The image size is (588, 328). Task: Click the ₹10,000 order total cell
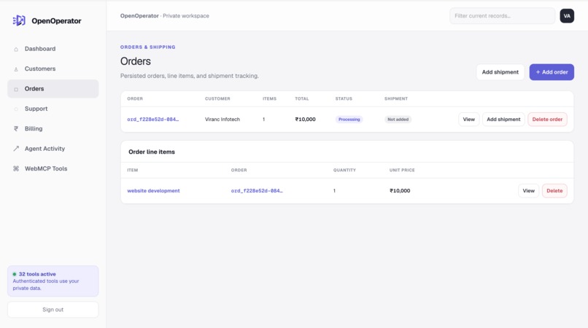(x=305, y=120)
